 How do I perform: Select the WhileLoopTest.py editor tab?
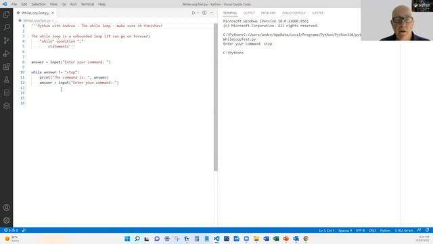tap(35, 13)
